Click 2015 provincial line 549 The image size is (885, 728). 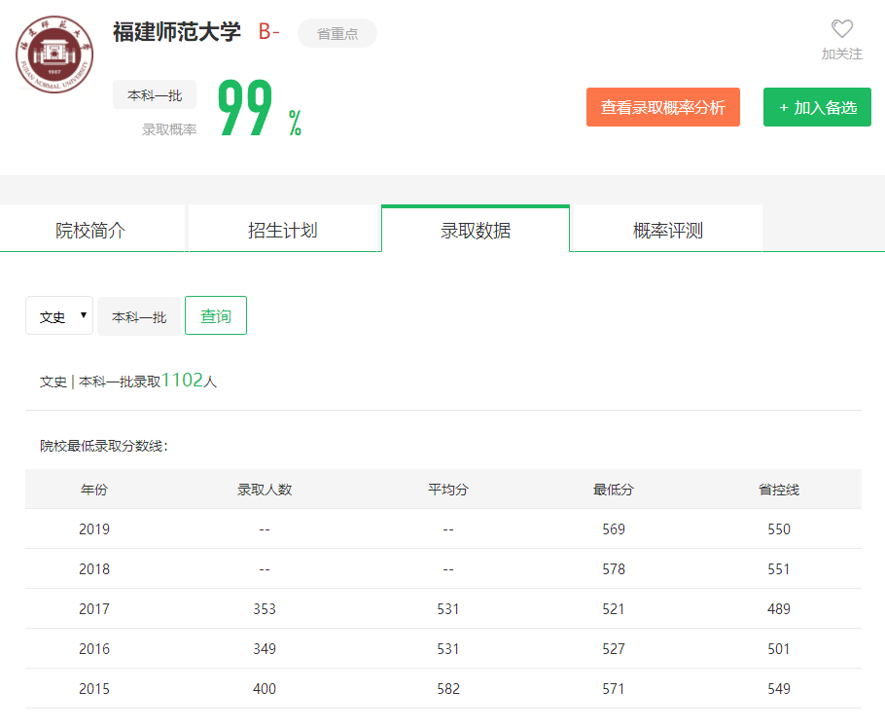pyautogui.click(x=778, y=689)
